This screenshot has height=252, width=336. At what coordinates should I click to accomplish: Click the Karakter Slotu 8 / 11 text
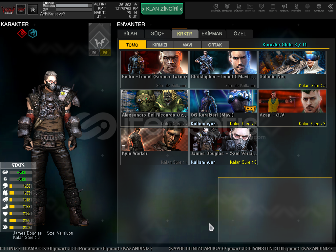pos(284,45)
